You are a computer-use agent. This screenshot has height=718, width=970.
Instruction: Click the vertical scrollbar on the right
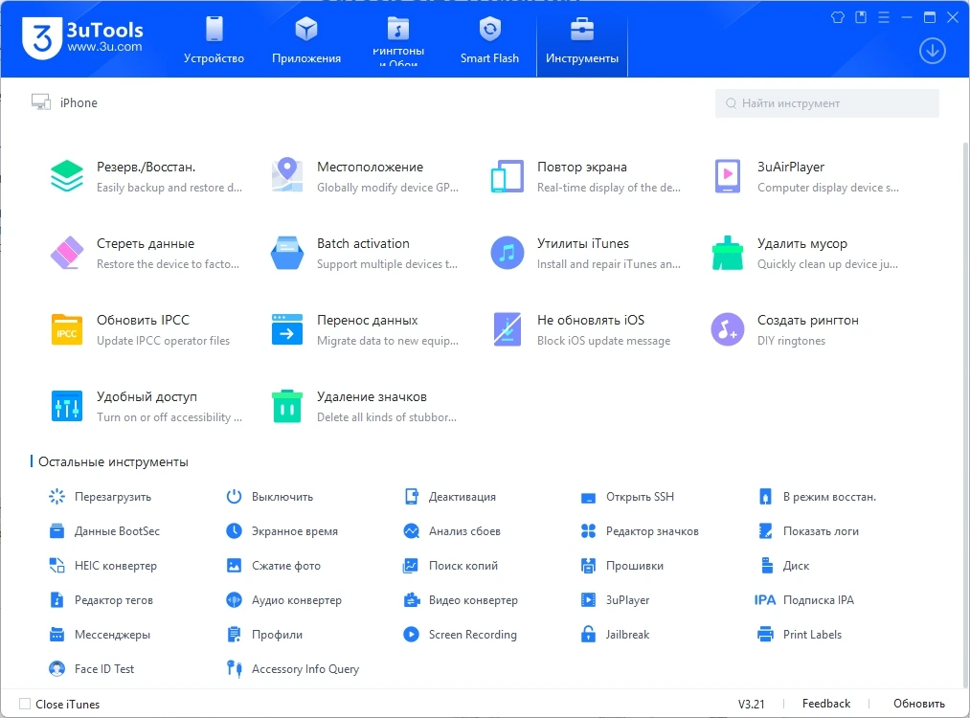[965, 415]
